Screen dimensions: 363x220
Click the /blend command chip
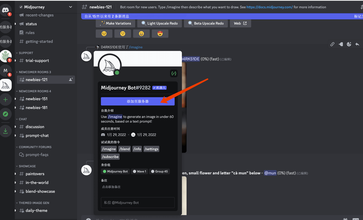pyautogui.click(x=125, y=149)
